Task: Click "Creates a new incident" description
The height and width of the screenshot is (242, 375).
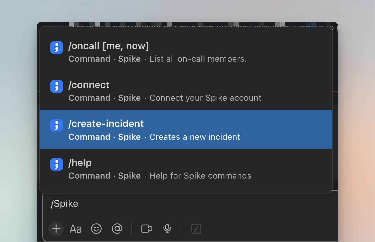Action: [195, 137]
